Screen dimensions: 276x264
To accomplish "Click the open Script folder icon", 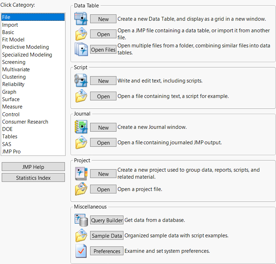I will 81,96.
